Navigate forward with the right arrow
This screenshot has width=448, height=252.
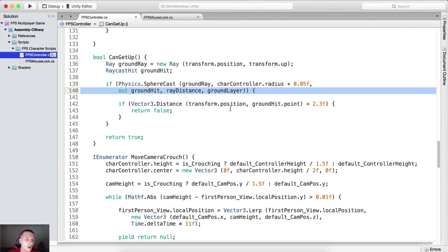click(x=71, y=16)
